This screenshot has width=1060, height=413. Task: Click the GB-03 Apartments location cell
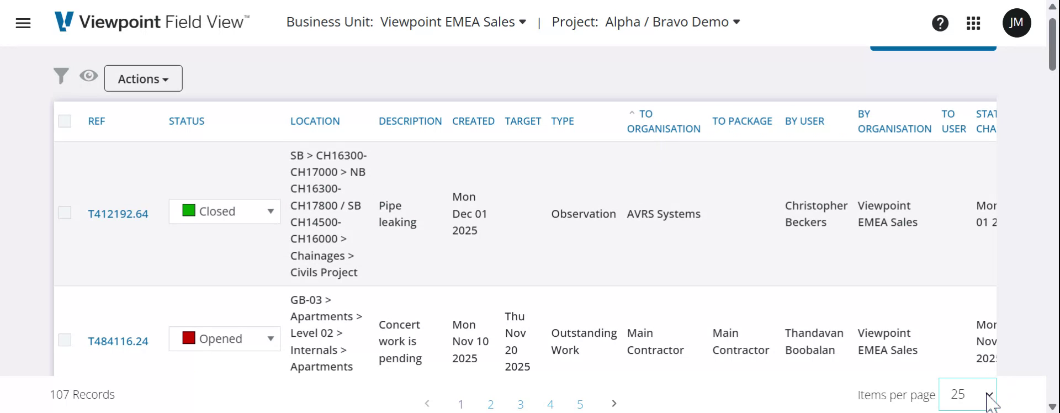pos(326,333)
